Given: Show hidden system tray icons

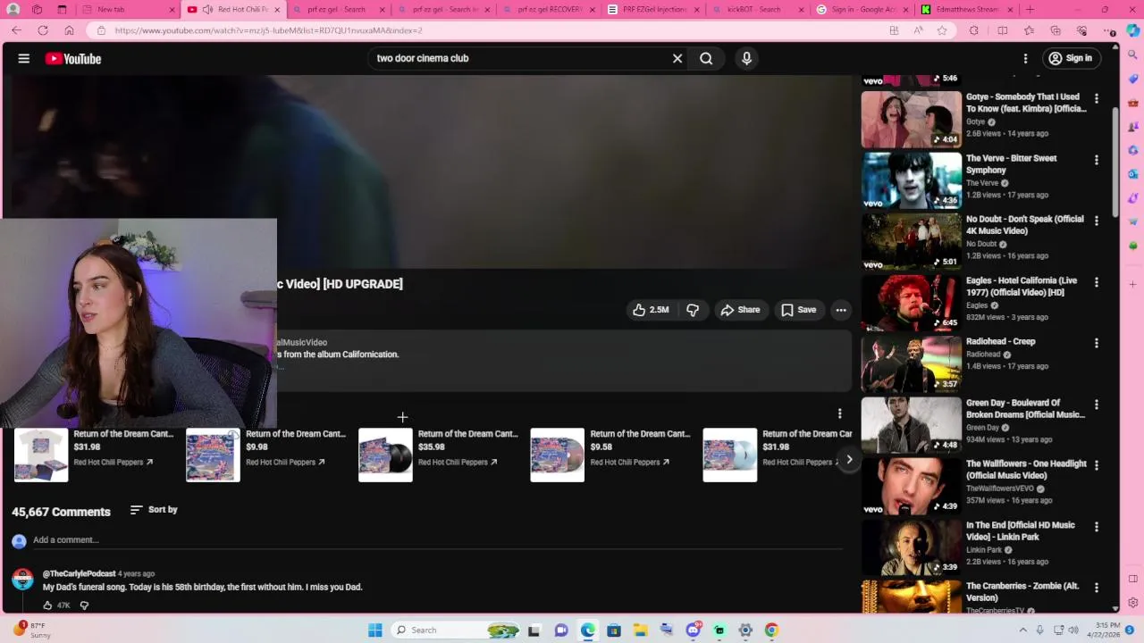Looking at the screenshot, I should (x=1023, y=630).
